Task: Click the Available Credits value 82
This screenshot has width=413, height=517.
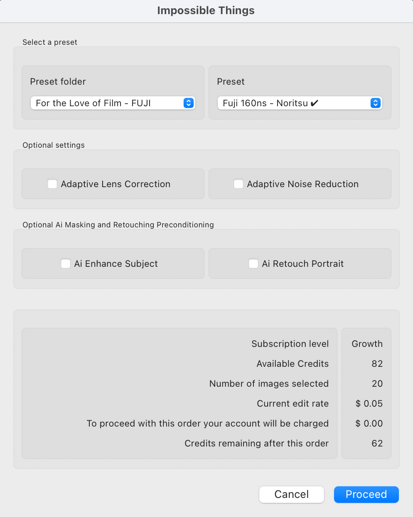Action: [x=377, y=363]
